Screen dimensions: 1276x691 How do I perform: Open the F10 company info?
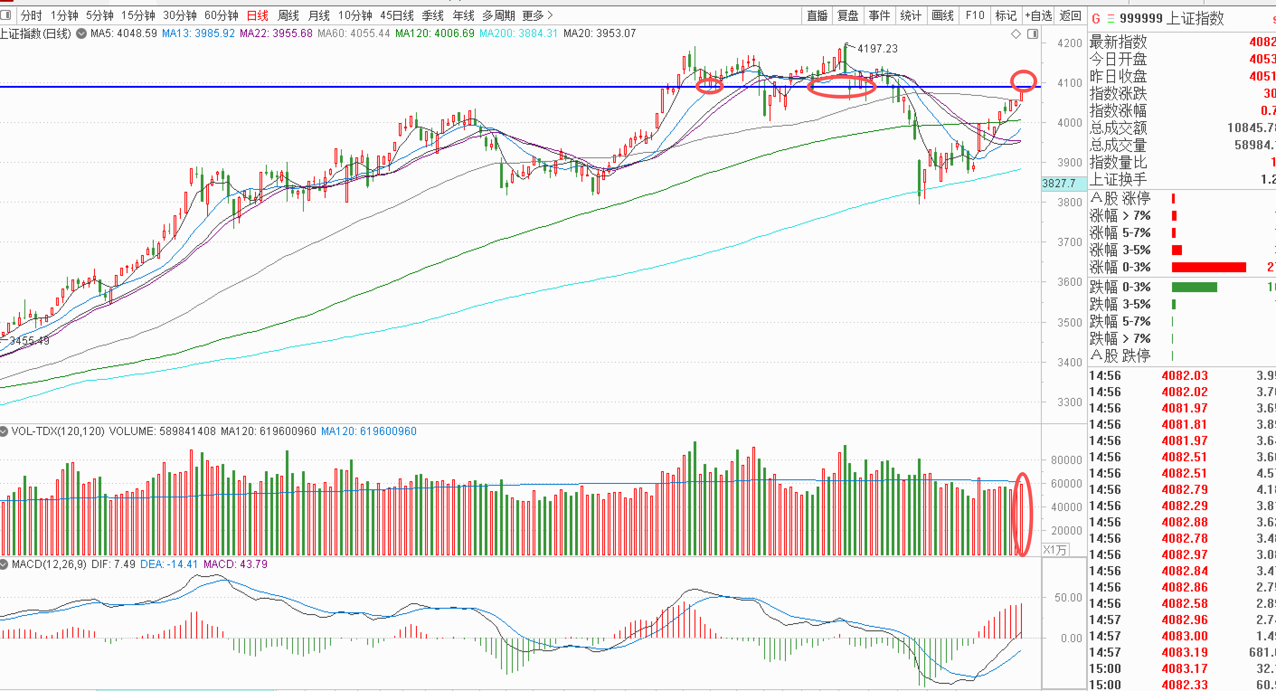[975, 16]
